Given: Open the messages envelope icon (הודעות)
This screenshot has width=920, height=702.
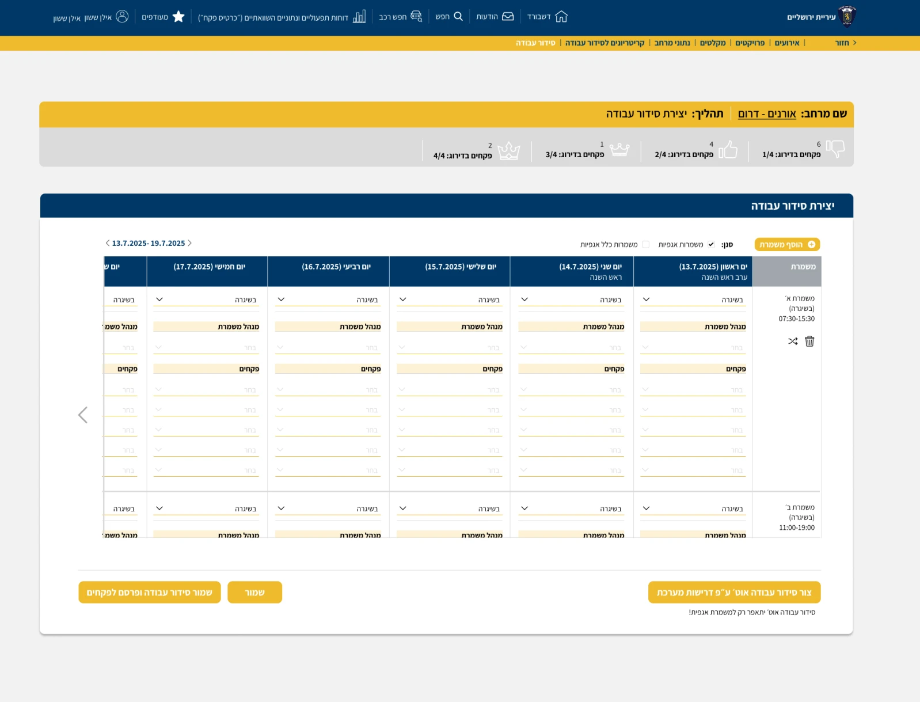Looking at the screenshot, I should [x=508, y=17].
